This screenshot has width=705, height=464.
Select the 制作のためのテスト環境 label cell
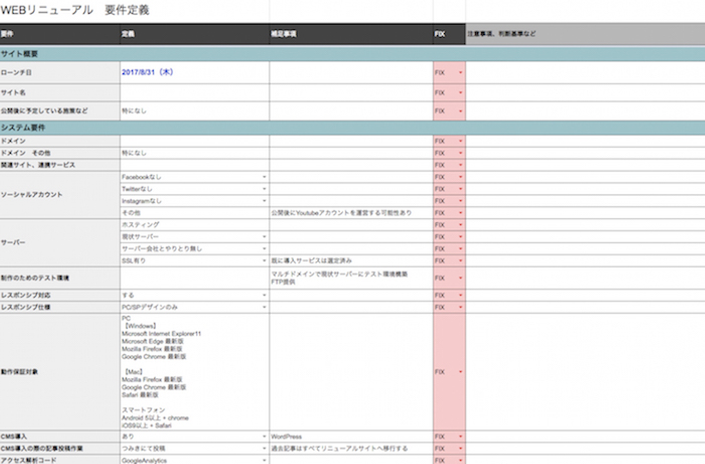[60, 278]
